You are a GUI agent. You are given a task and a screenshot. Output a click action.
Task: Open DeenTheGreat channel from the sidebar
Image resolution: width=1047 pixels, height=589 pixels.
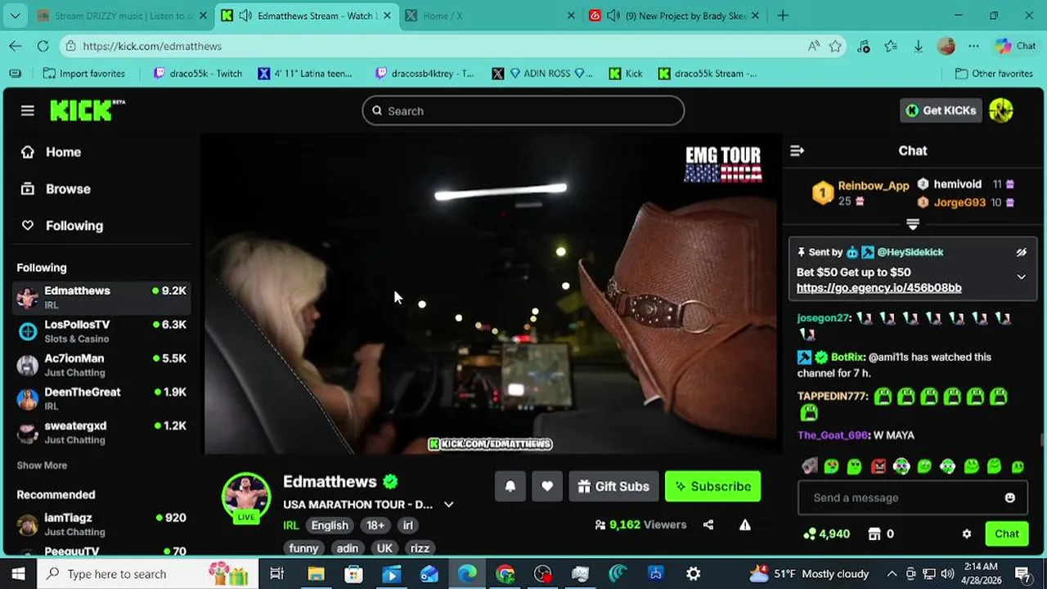click(x=101, y=398)
